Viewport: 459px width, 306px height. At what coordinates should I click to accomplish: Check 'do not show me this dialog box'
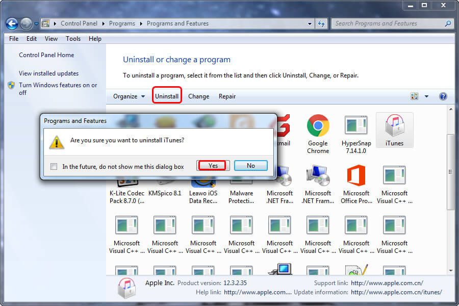[x=54, y=167]
